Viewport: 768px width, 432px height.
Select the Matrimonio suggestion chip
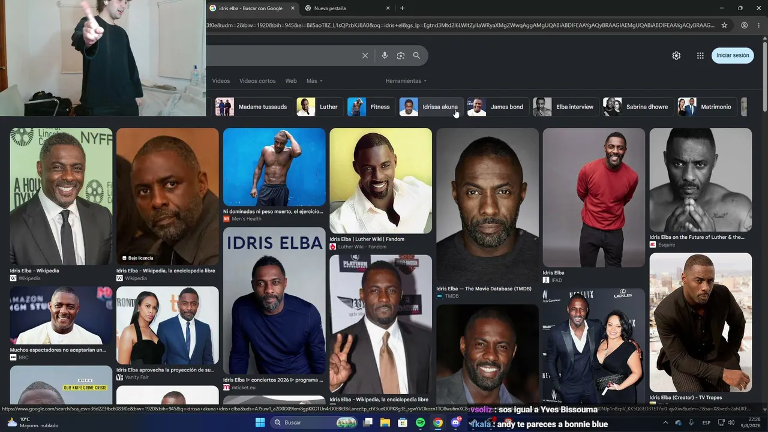(x=707, y=107)
